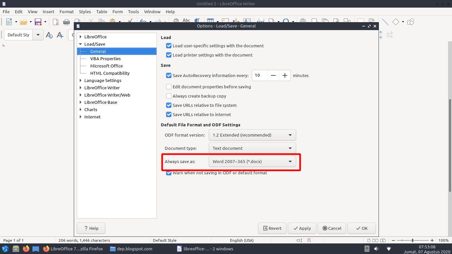452x254 pixels.
Task: Expand Language Settings tree node
Action: [81, 80]
